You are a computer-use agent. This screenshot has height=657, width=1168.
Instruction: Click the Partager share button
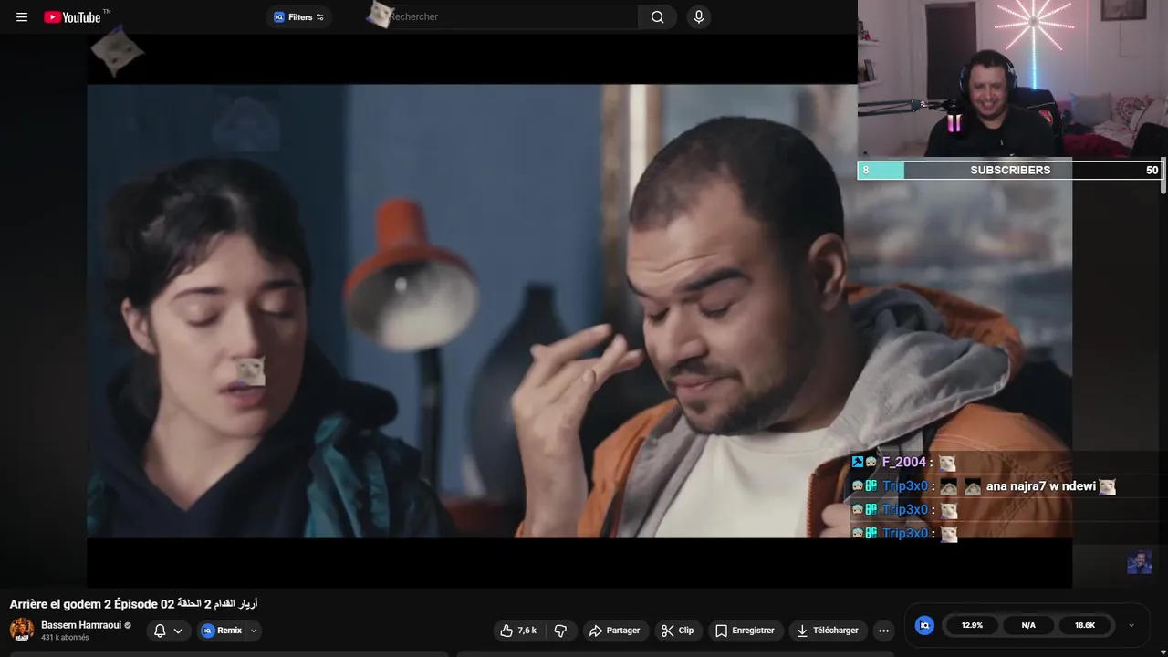tap(614, 631)
